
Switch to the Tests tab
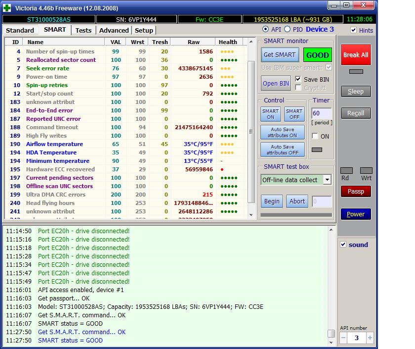pyautogui.click(x=83, y=31)
